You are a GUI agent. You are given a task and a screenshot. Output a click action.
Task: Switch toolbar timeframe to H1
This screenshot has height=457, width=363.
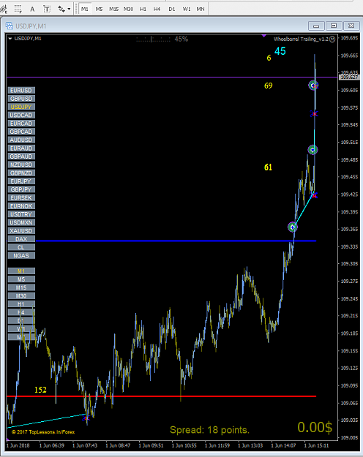[143, 9]
